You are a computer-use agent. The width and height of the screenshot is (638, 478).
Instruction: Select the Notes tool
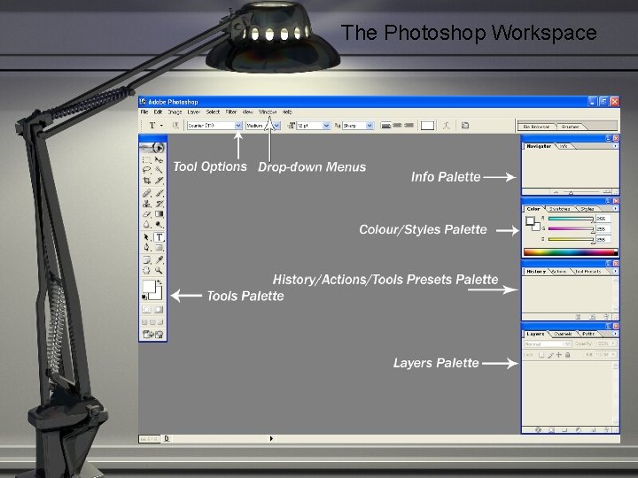coord(147,260)
